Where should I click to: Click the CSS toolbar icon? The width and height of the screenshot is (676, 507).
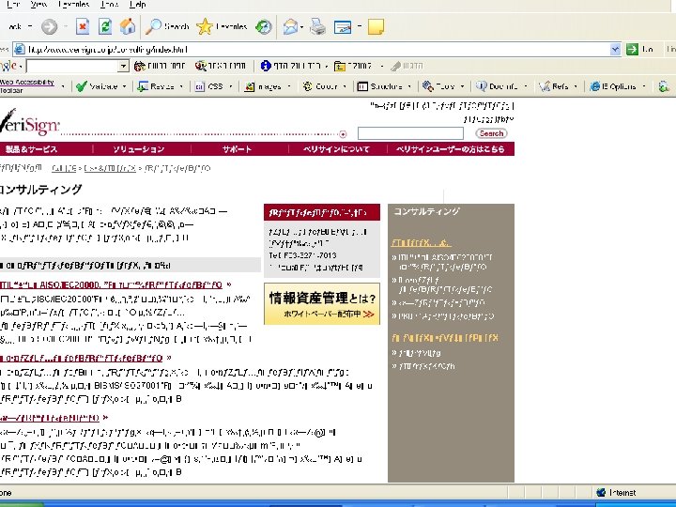point(200,86)
